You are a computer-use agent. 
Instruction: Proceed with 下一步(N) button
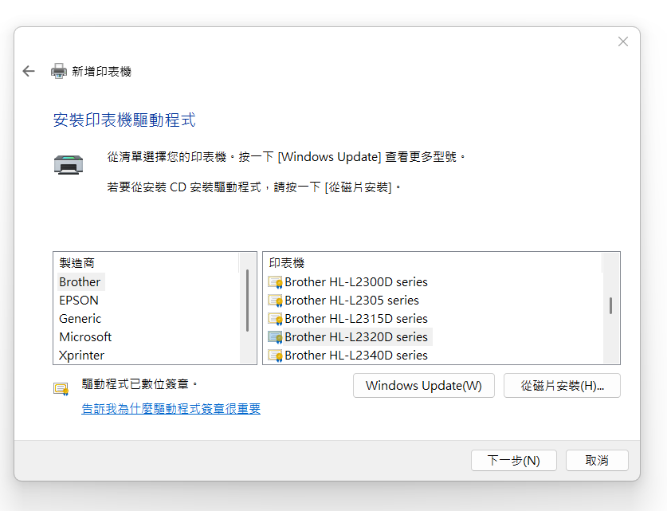[x=514, y=460]
